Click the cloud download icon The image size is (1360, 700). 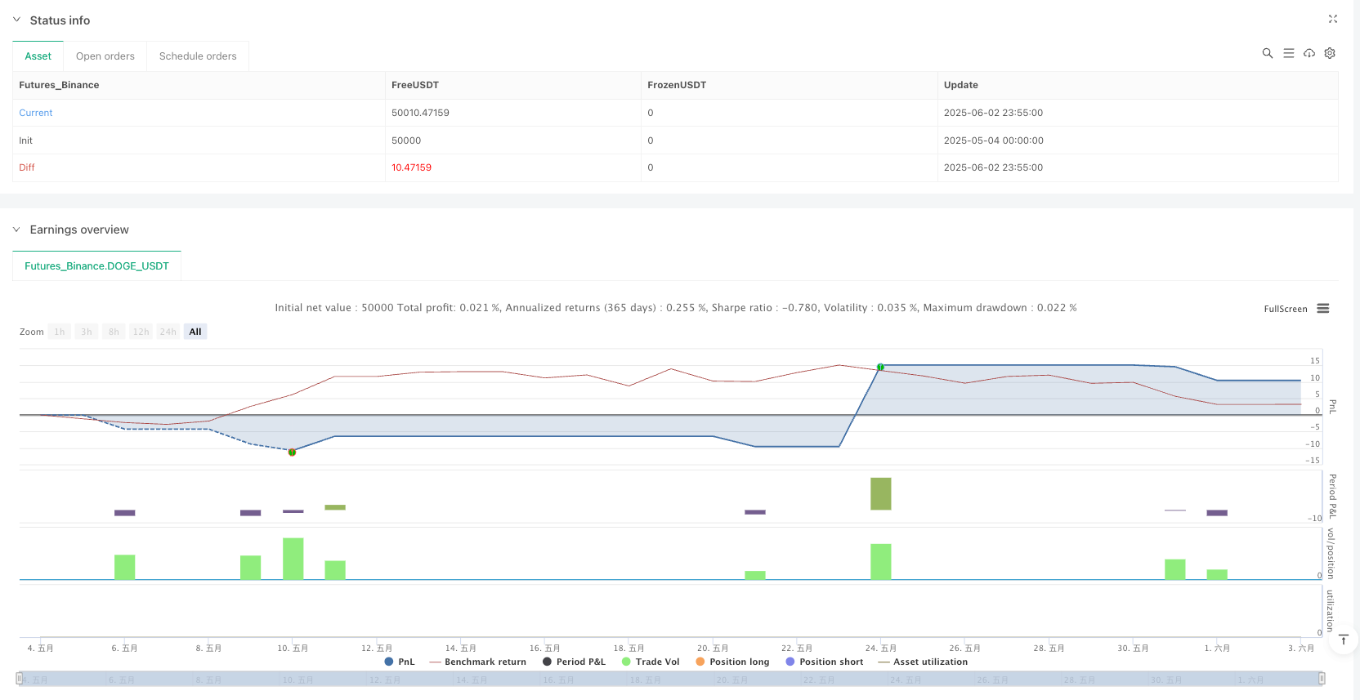(x=1309, y=53)
